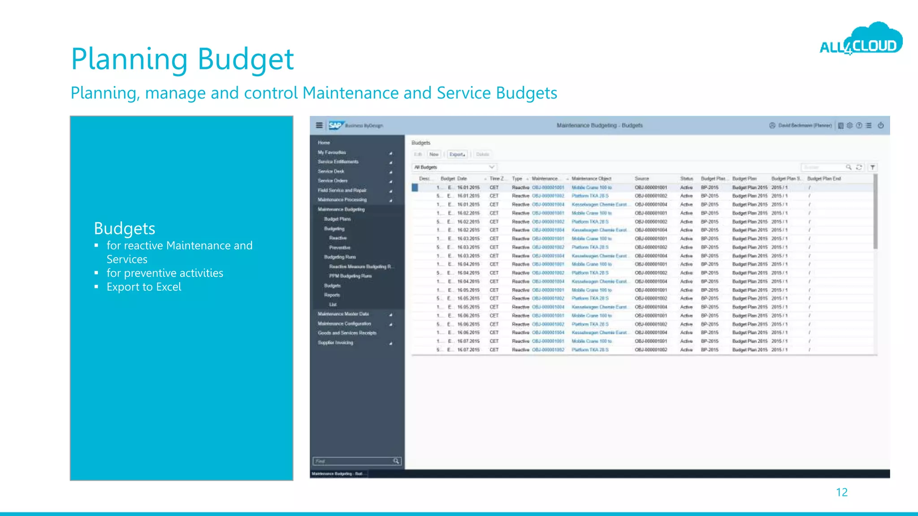This screenshot has height=516, width=918.
Task: Open List under Reports
Action: [333, 305]
